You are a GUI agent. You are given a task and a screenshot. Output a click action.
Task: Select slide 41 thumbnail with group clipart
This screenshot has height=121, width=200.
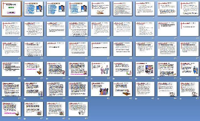(100, 89)
